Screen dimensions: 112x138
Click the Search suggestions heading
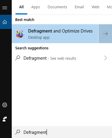[32, 48]
